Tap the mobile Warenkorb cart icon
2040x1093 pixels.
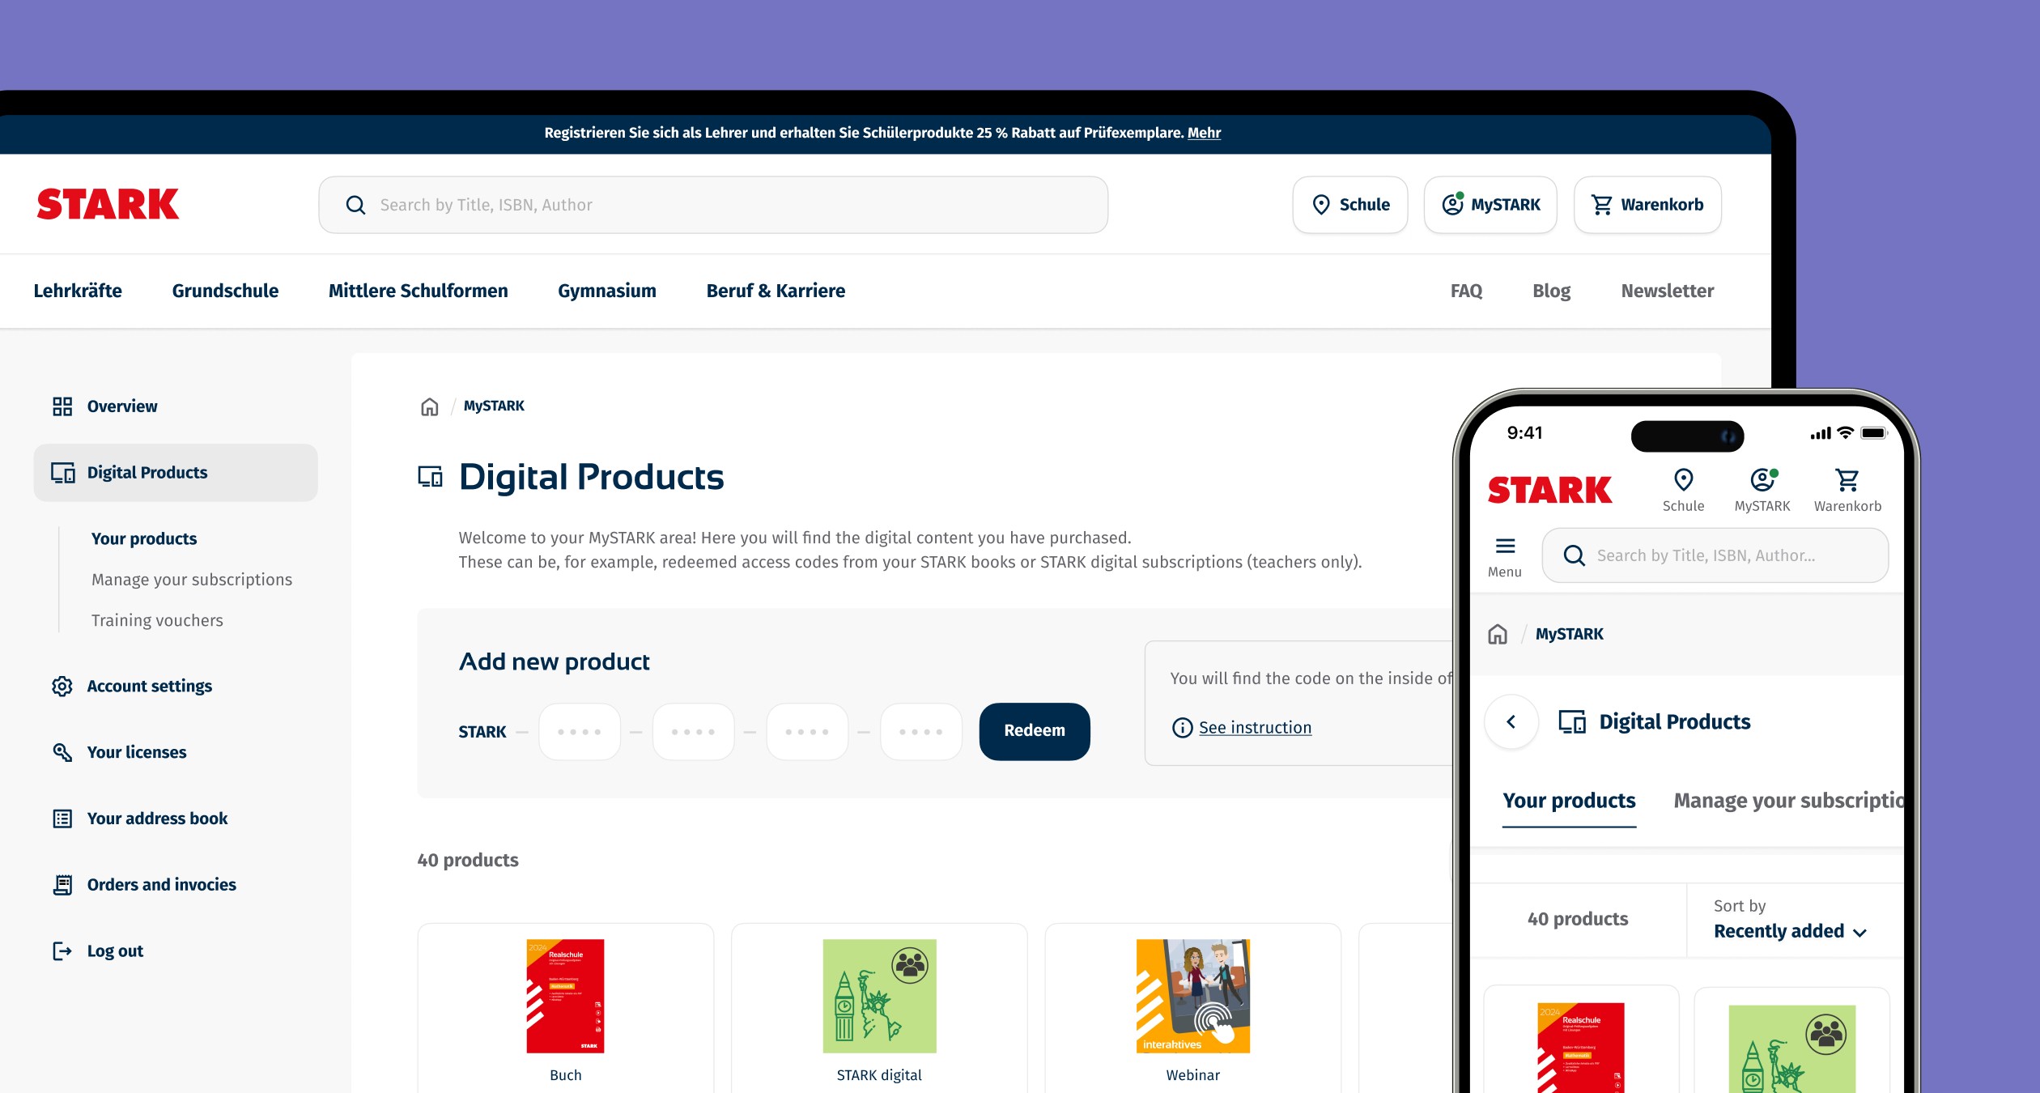(1847, 480)
